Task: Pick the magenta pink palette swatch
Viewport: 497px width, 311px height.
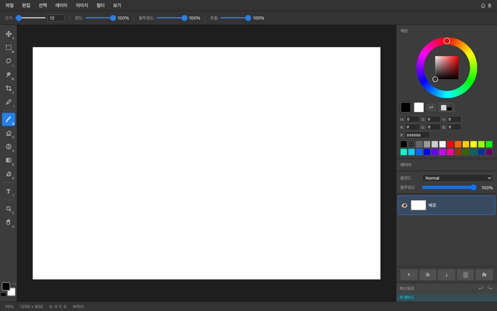Action: pos(450,152)
